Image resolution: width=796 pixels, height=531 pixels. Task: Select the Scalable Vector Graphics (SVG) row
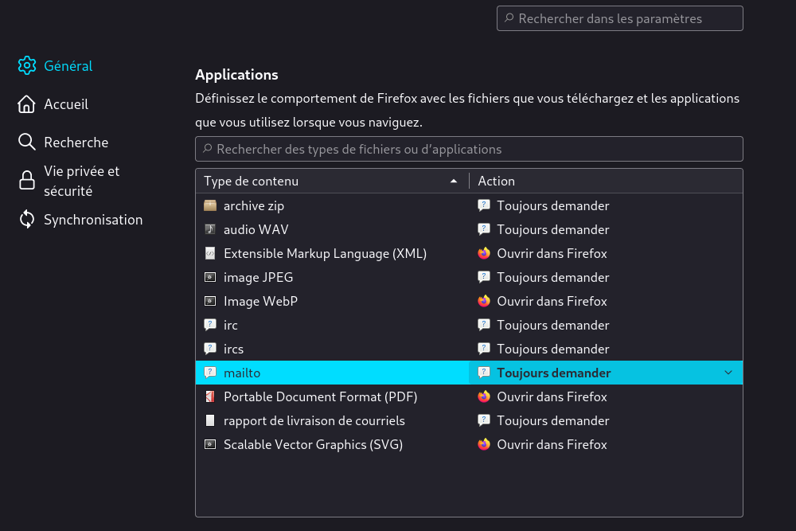coord(313,444)
